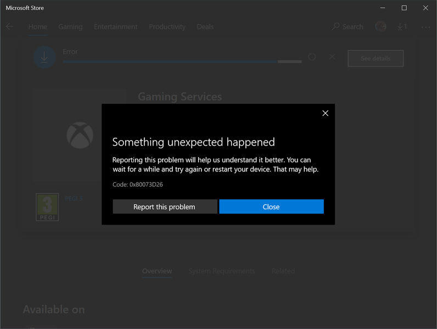Click the PEGI 3 rating badge
This screenshot has width=437, height=329.
pyautogui.click(x=47, y=207)
